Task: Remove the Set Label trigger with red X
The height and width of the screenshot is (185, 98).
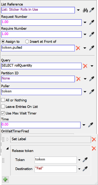Action: pyautogui.click(x=94, y=139)
